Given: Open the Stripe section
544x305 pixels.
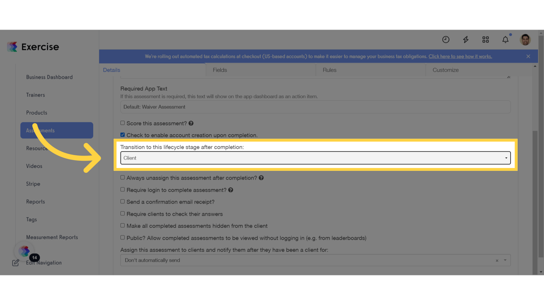Looking at the screenshot, I should tap(33, 184).
